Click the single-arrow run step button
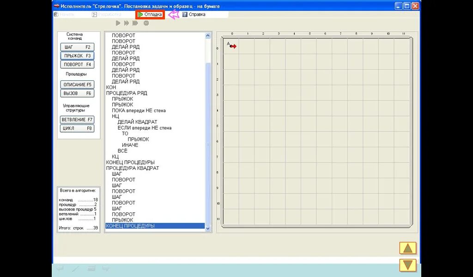473x277 pixels. tap(118, 23)
